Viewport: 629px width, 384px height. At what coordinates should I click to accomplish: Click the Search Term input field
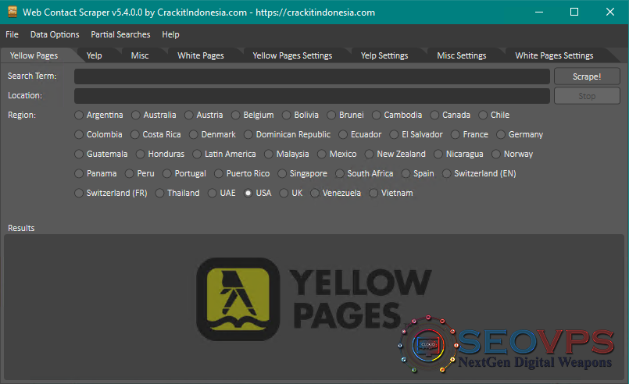[x=312, y=76]
